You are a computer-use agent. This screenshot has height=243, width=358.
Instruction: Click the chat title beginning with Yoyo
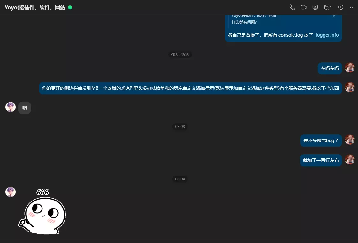[35, 8]
